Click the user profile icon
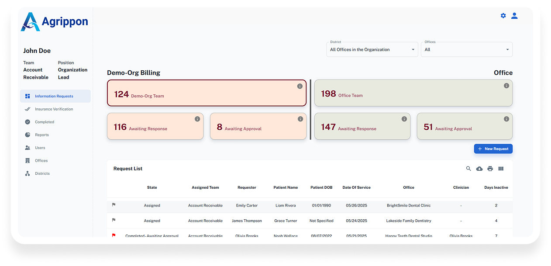Viewport: 551px width, 266px height. [x=514, y=16]
